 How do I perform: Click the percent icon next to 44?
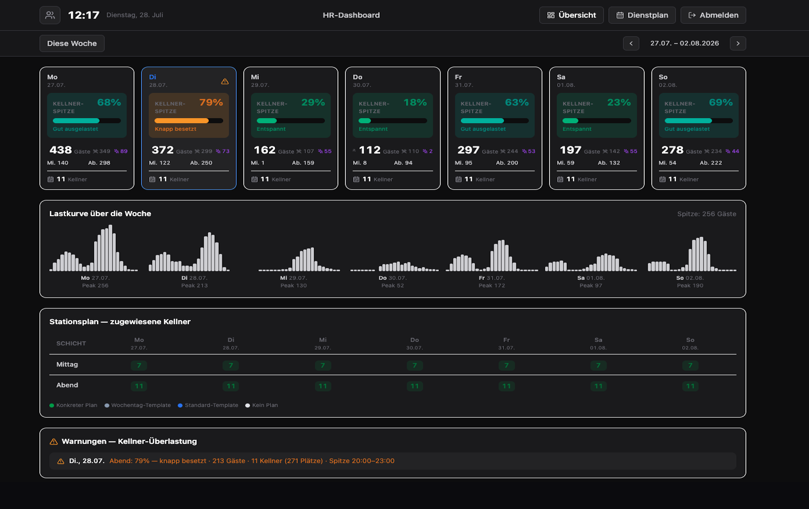[x=728, y=151]
